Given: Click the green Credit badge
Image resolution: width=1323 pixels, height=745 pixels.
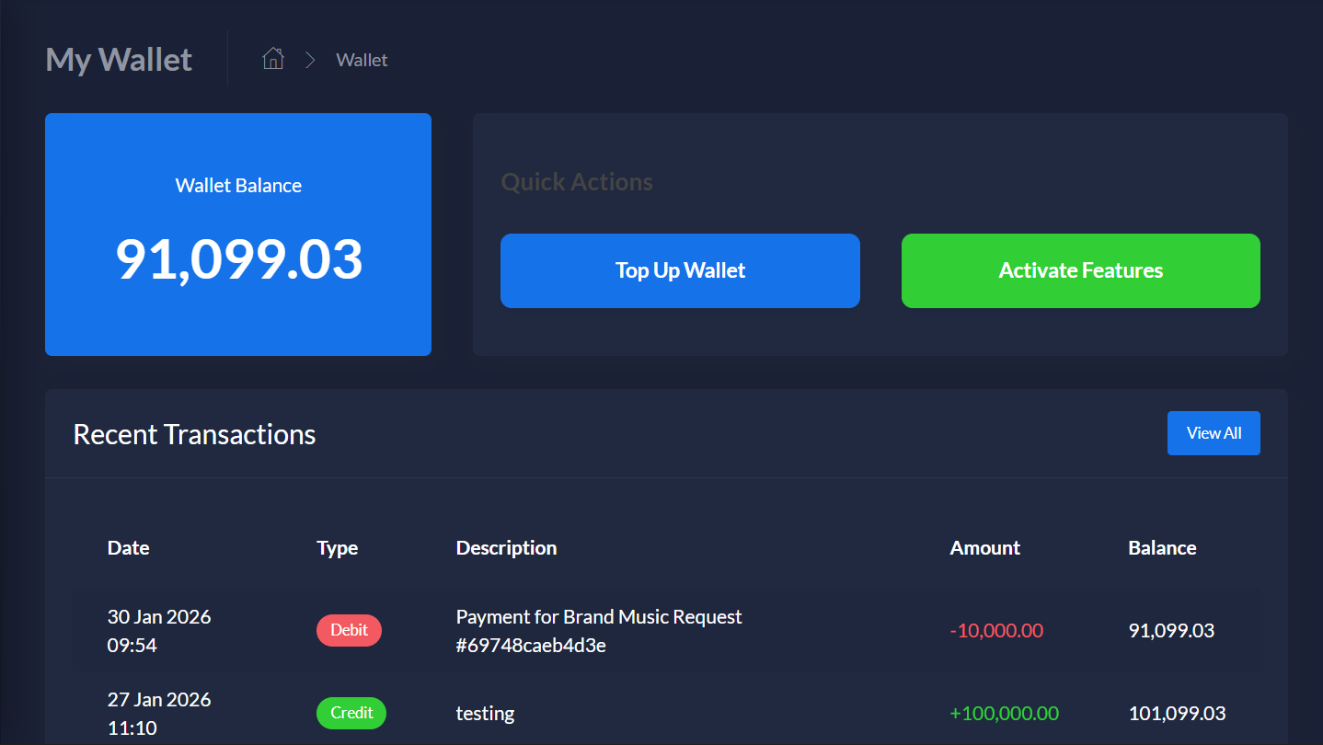Looking at the screenshot, I should tap(351, 714).
